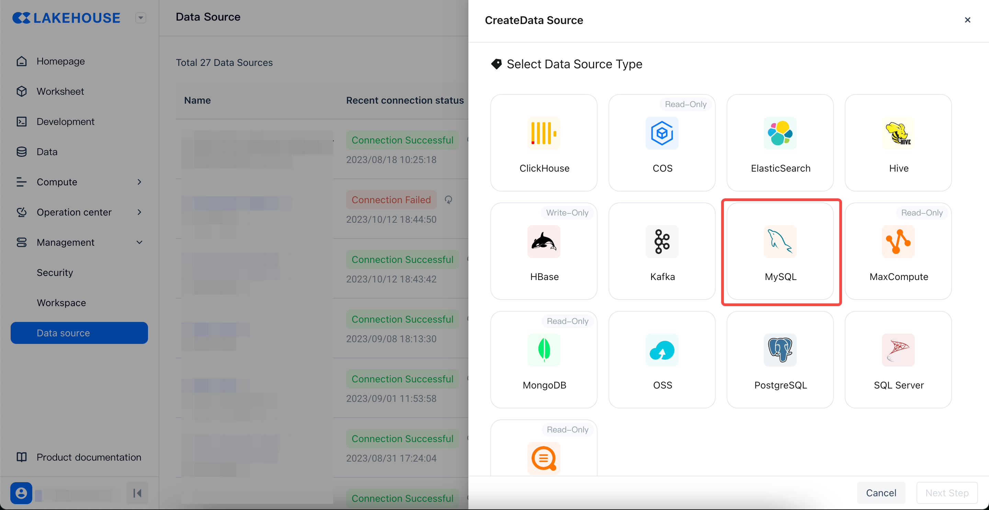Click the Cancel button

pyautogui.click(x=881, y=493)
